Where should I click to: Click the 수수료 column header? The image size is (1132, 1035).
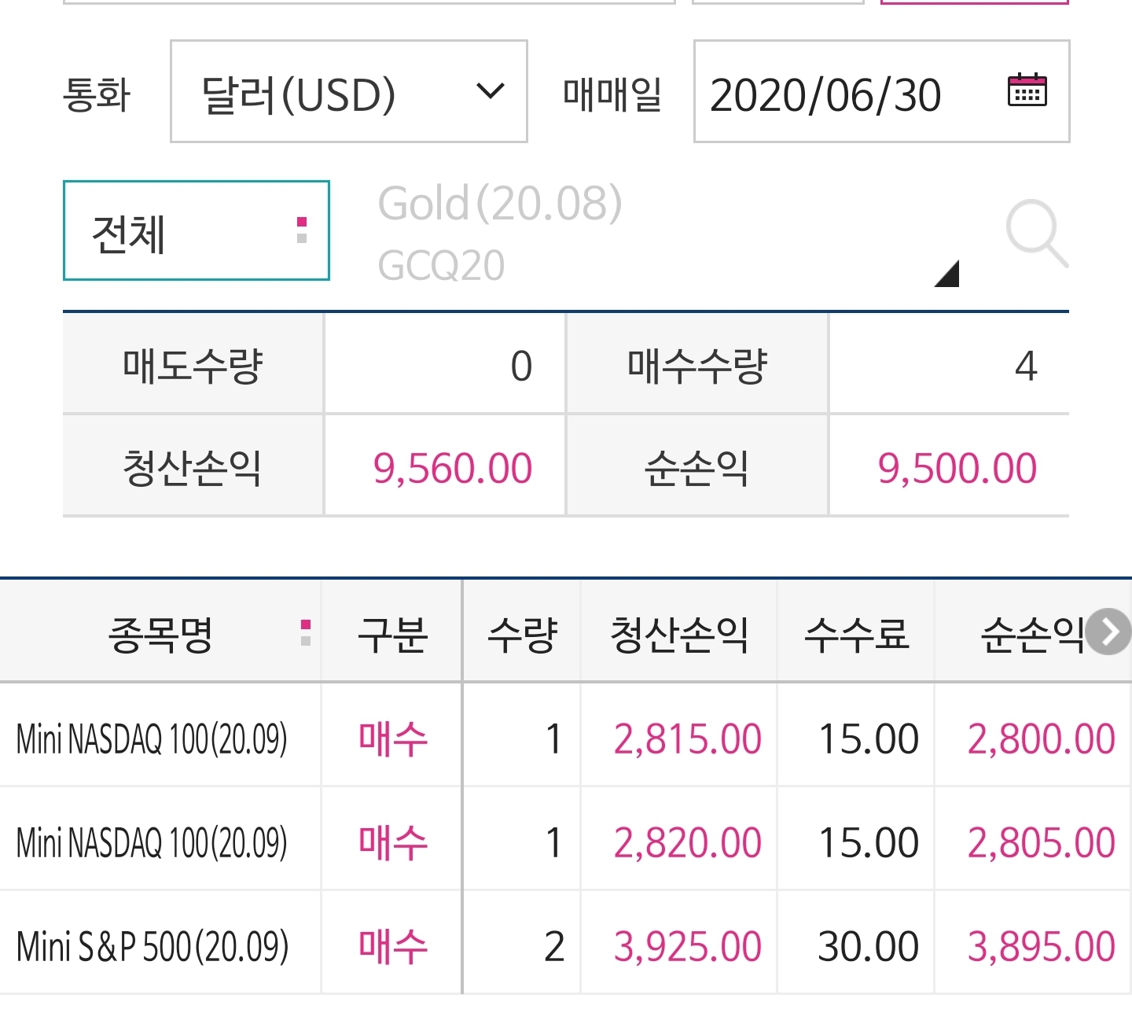point(856,632)
